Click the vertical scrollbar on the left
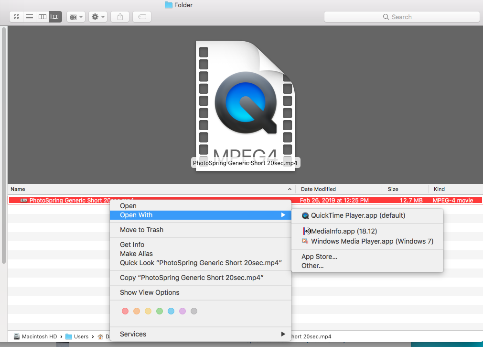The image size is (483, 347). point(4,146)
